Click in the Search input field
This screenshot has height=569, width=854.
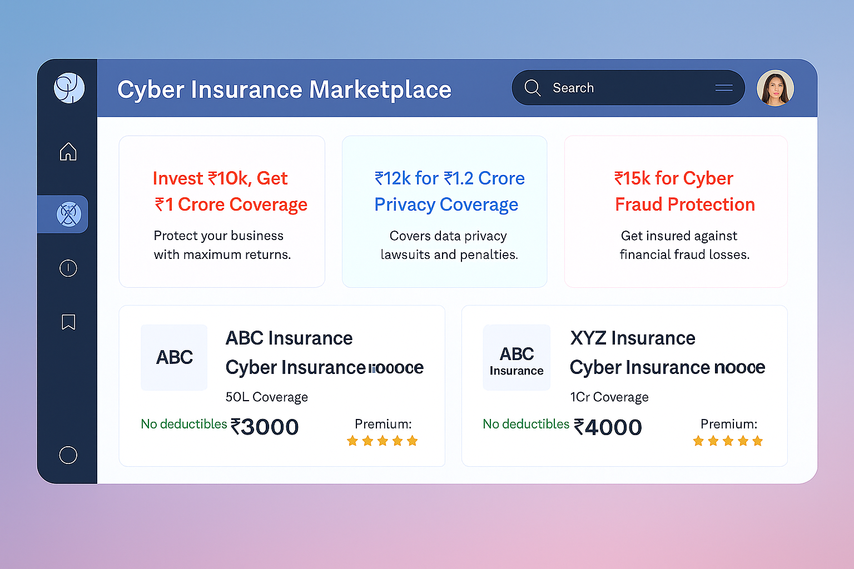tap(623, 88)
